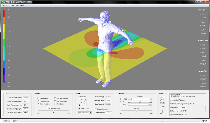Click the Time Step (ms) input field
The image size is (210, 123).
tap(108, 100)
